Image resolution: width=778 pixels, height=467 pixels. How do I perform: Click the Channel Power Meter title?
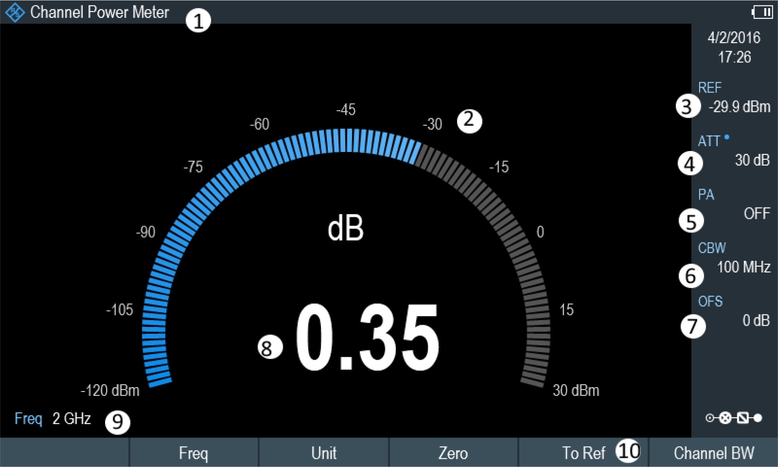coord(100,12)
